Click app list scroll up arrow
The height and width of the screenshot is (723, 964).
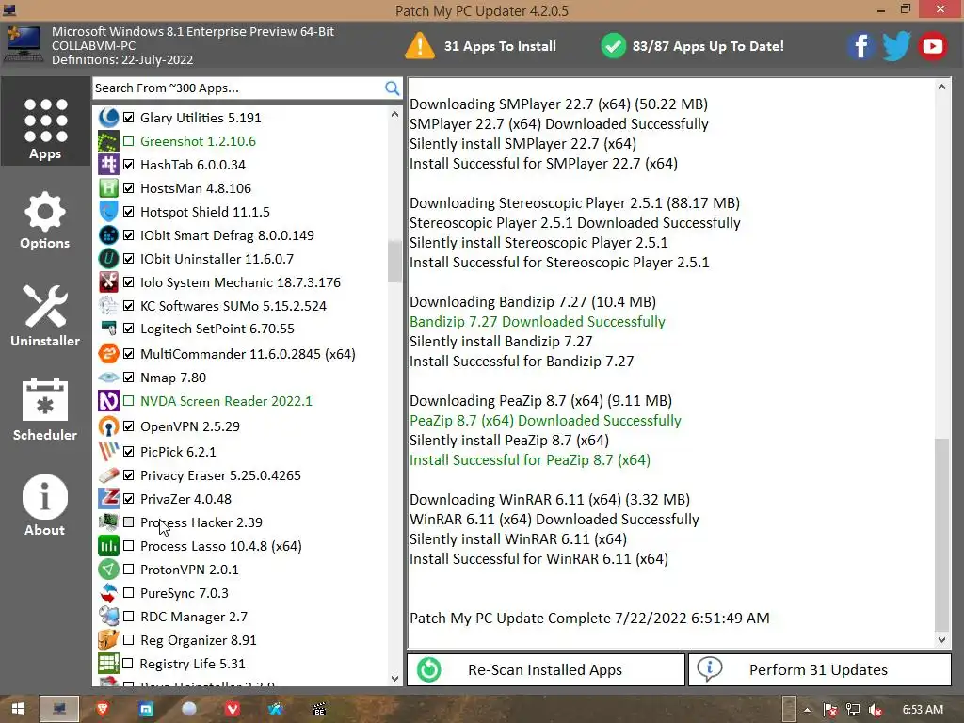coord(394,115)
